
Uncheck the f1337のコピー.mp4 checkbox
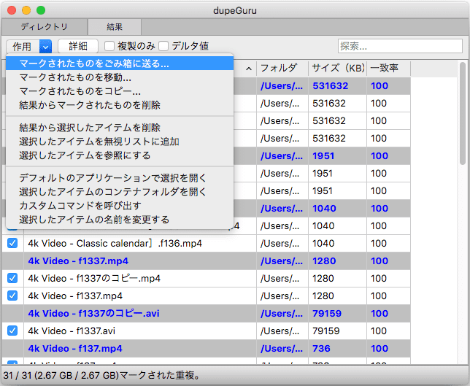coord(12,278)
